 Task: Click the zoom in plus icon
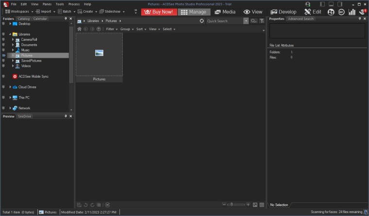tap(248, 204)
